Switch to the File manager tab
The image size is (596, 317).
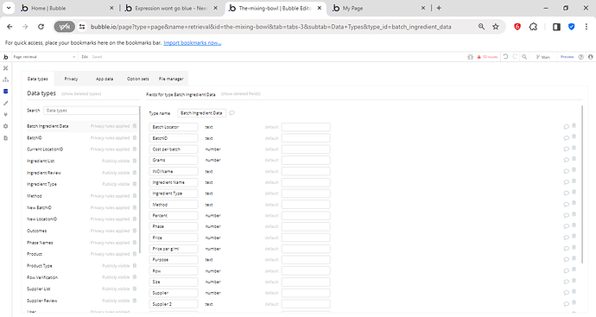[171, 79]
